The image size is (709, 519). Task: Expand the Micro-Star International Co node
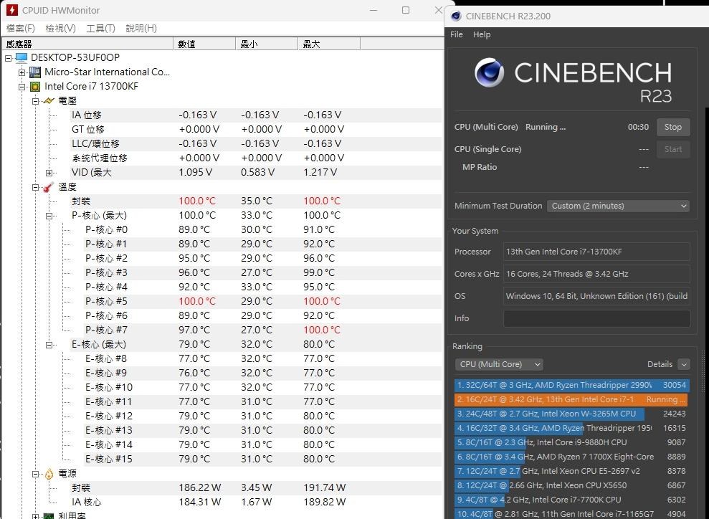click(x=22, y=72)
